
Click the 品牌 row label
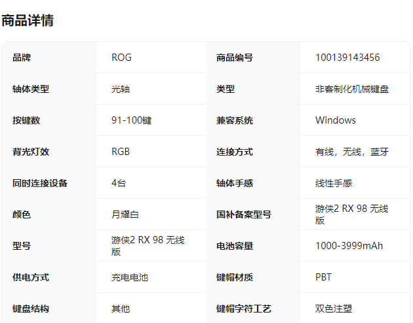[x=21, y=58]
